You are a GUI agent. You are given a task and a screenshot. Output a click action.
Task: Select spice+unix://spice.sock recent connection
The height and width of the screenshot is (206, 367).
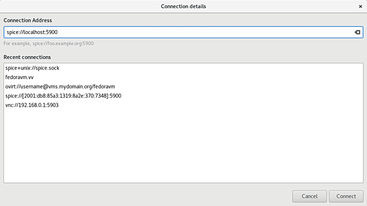pos(32,68)
